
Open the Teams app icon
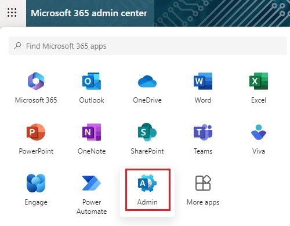click(x=203, y=132)
